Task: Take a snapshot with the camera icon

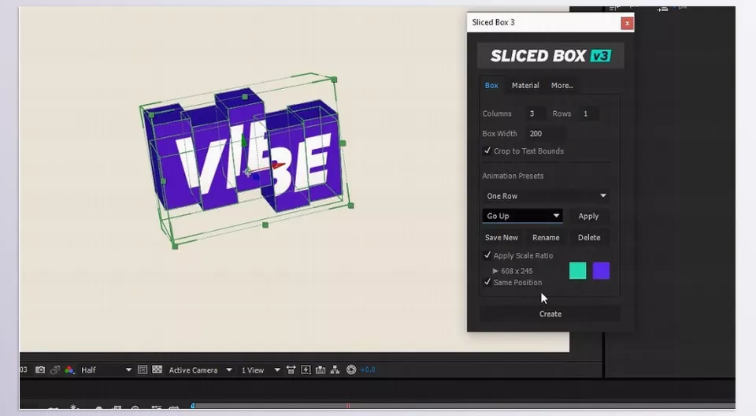Action: (x=40, y=370)
